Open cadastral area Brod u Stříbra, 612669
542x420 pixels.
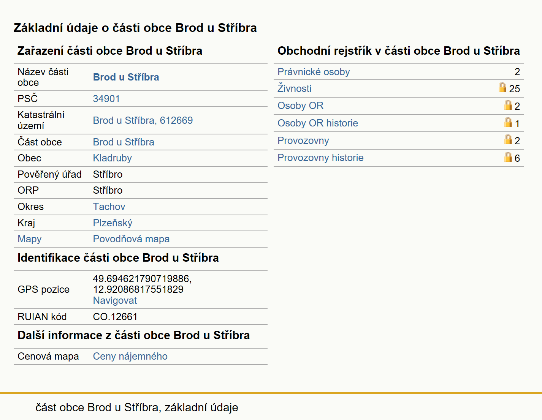tap(143, 120)
